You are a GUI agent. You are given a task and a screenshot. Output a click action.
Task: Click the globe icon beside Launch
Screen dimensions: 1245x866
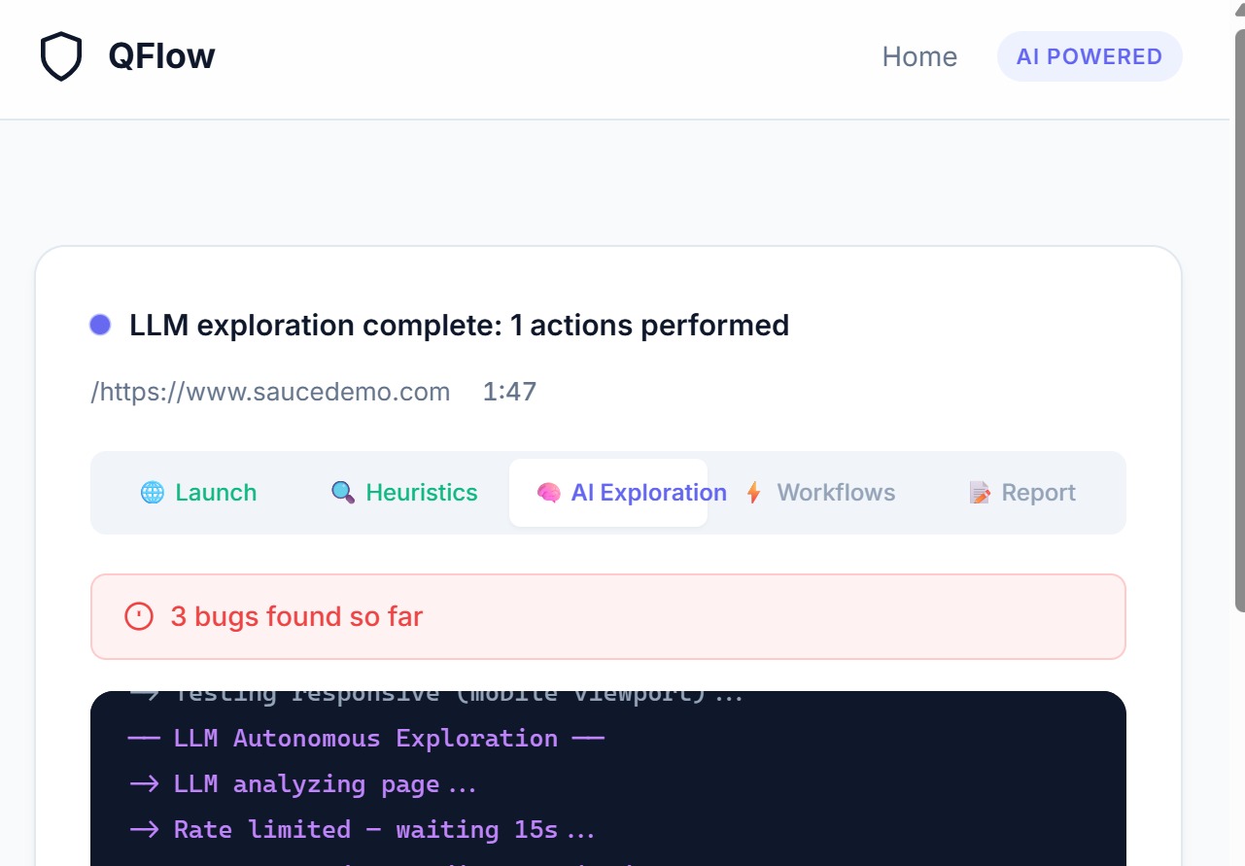(x=153, y=493)
